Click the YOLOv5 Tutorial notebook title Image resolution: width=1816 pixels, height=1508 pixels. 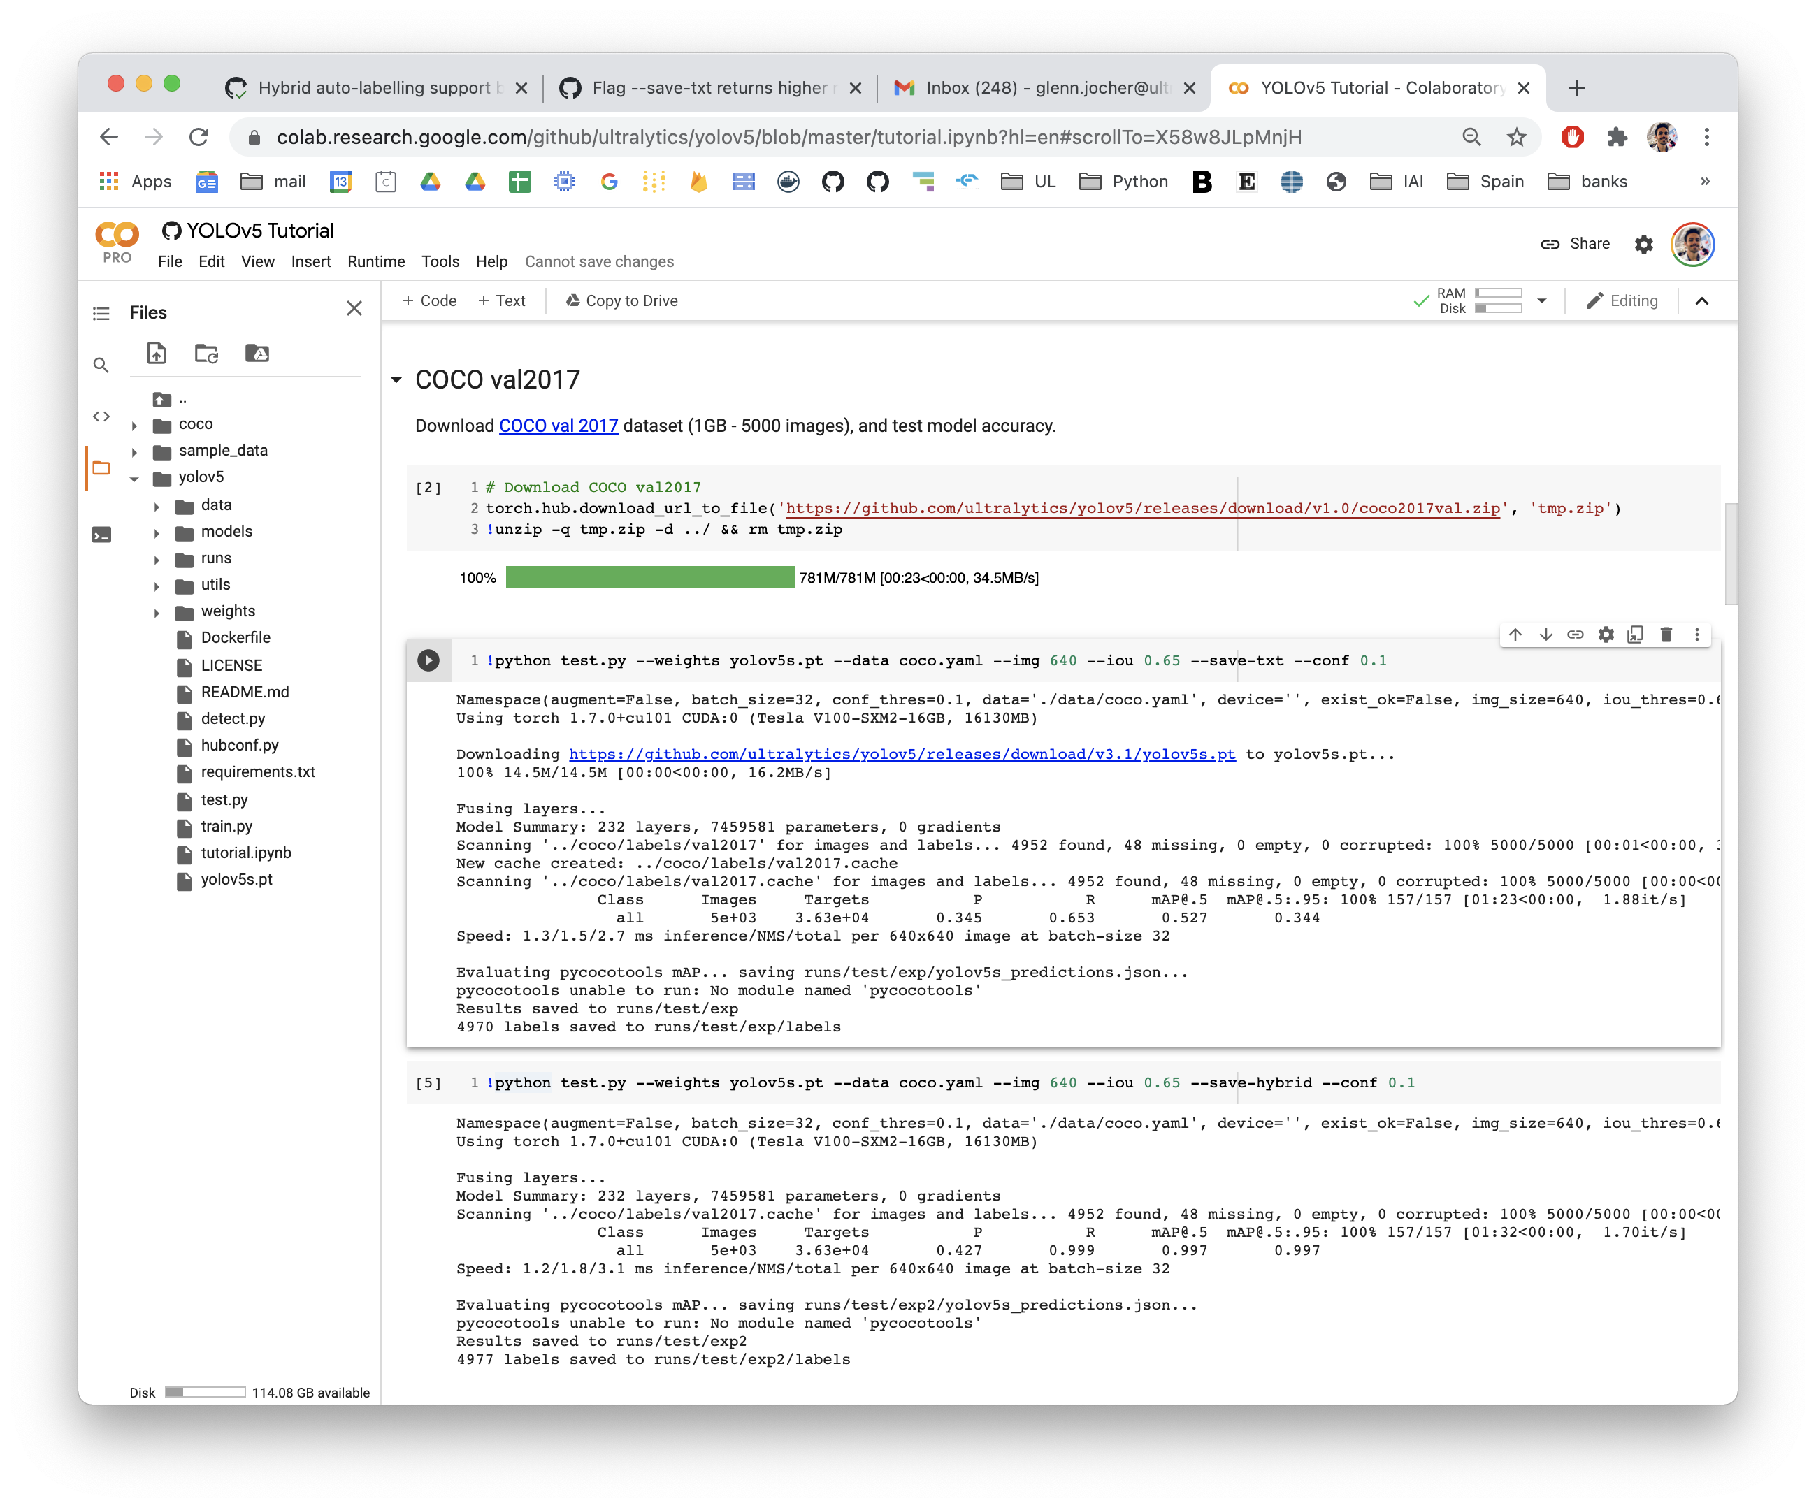260,231
